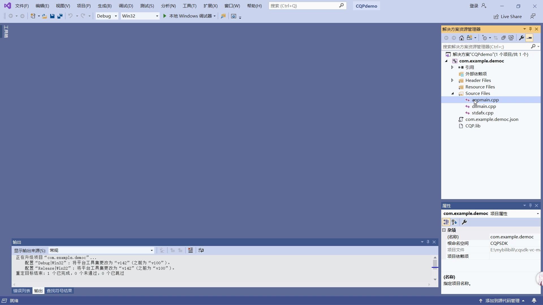Open the 生成(B) Build menu
Screen dimensions: 543x305
point(104,6)
